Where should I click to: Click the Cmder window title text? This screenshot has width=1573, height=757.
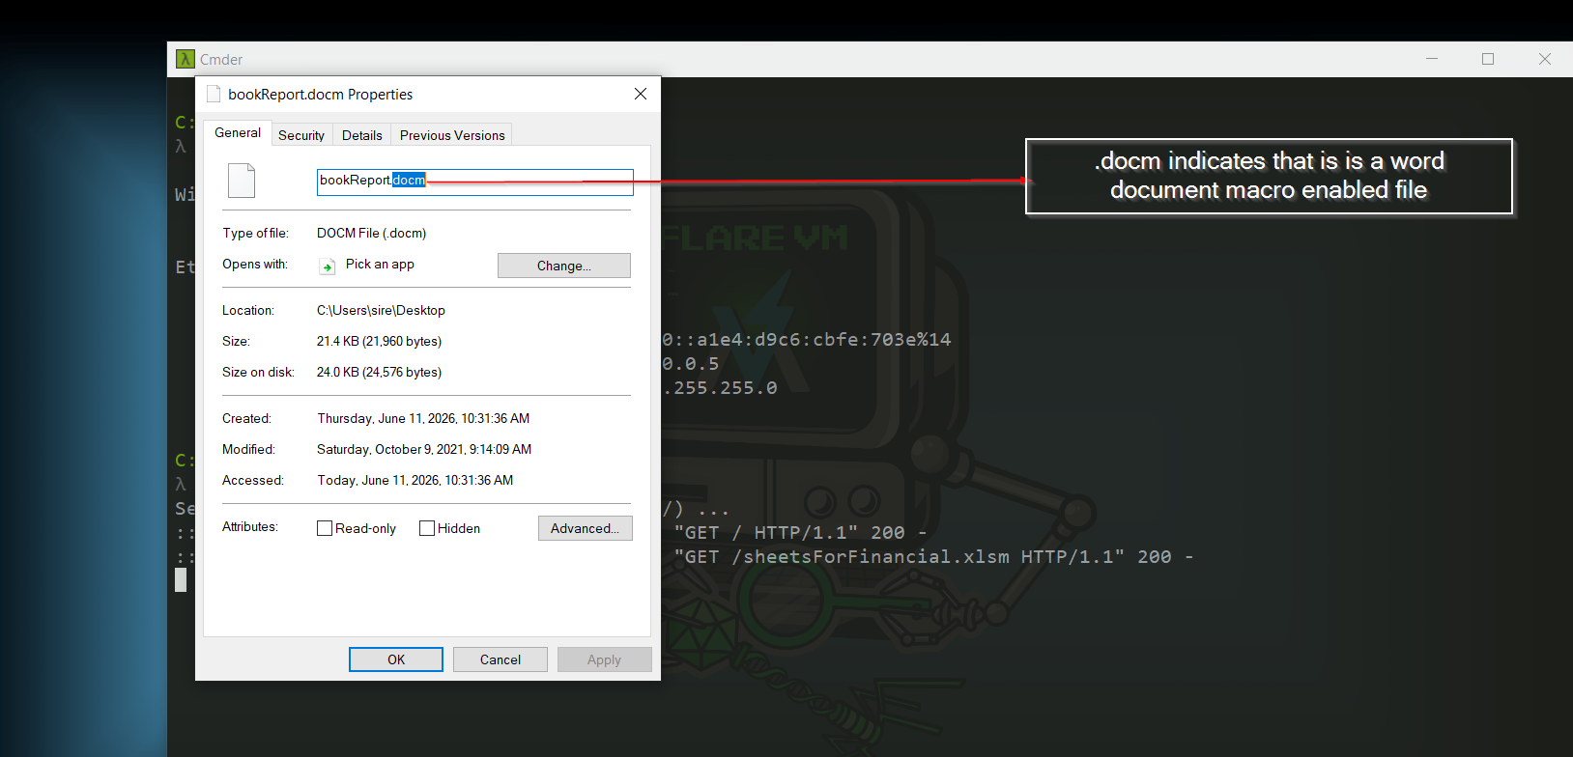pyautogui.click(x=221, y=59)
